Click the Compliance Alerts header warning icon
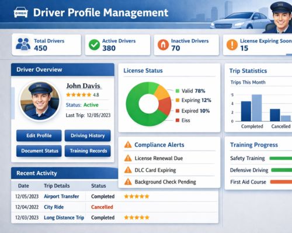Image resolution: width=292 pixels, height=233 pixels. (x=128, y=144)
